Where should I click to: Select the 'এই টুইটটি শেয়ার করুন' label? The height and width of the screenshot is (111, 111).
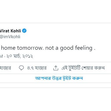(83, 68)
